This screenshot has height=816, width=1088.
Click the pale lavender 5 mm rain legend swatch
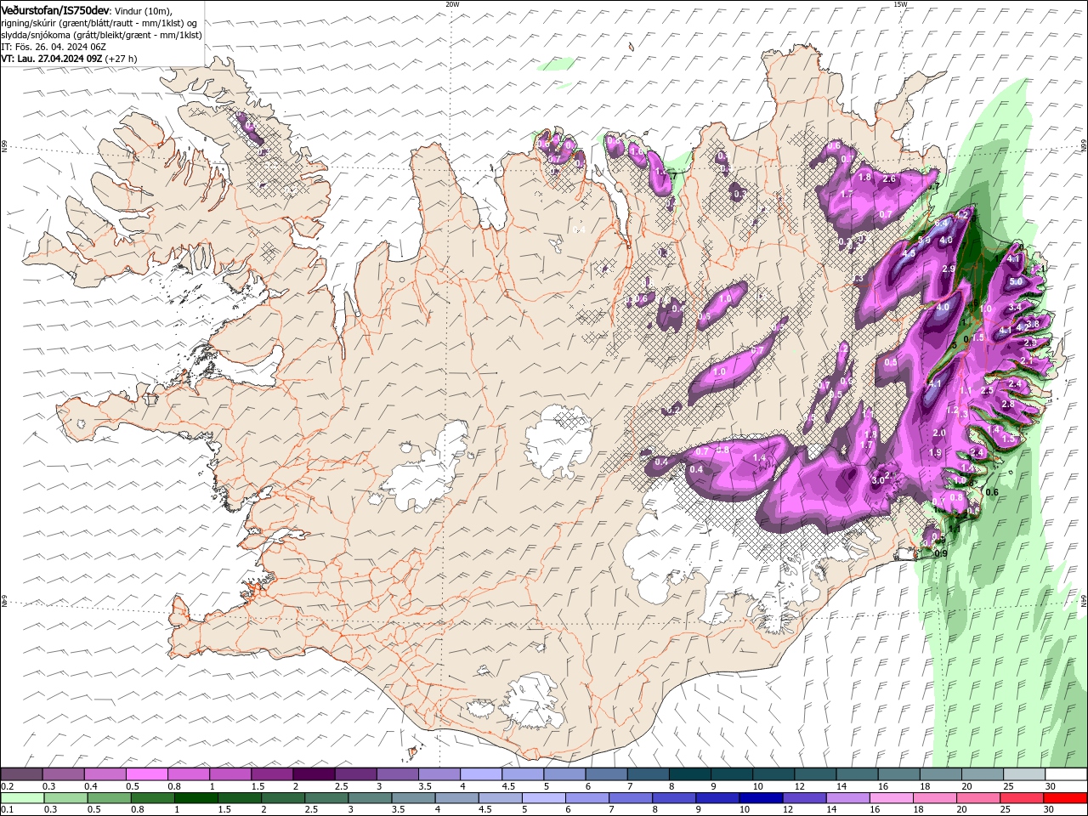click(544, 798)
